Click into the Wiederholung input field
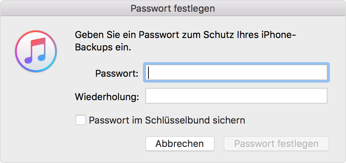 236,96
